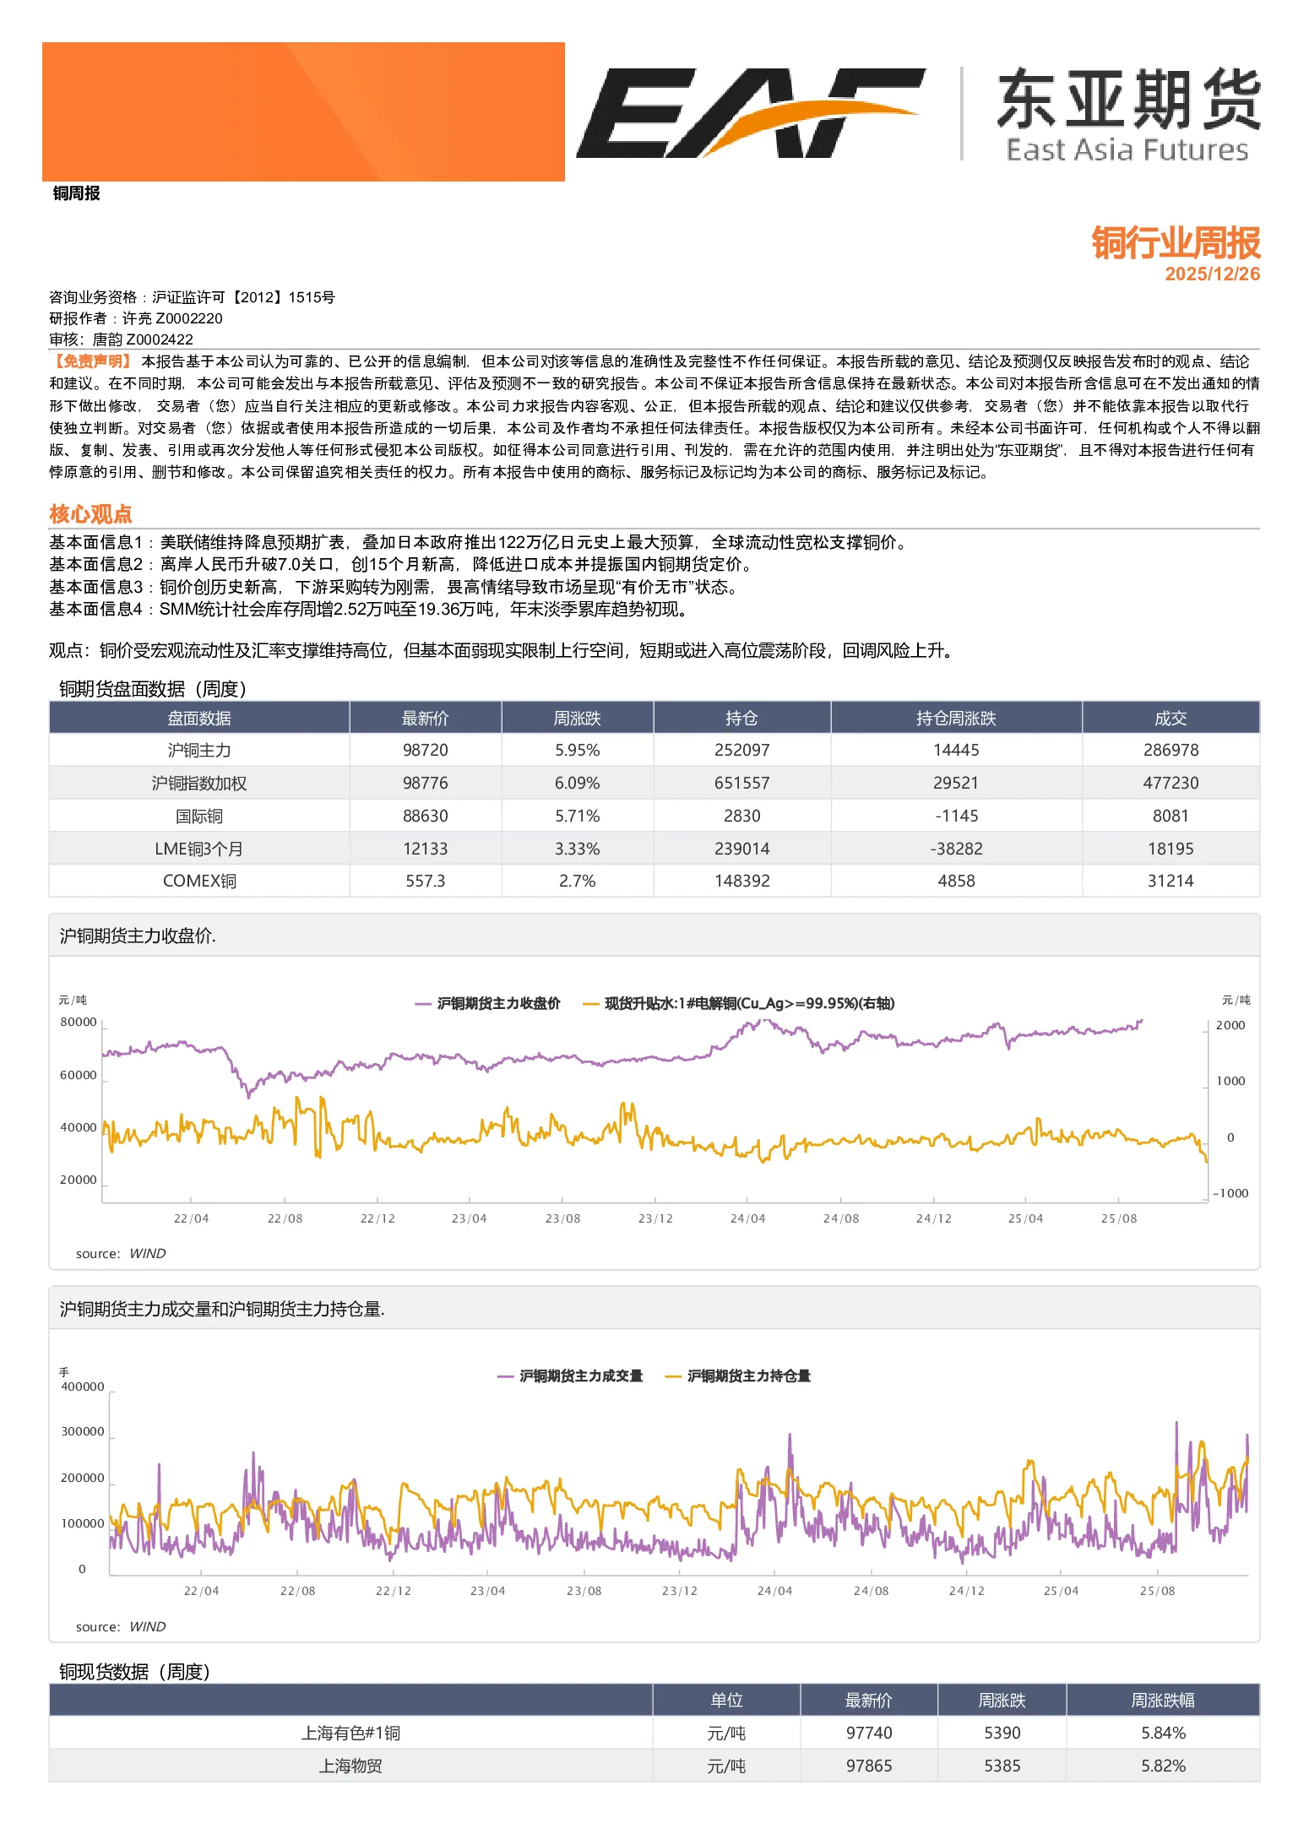This screenshot has width=1309, height=1834.
Task: Click the orange 沪铜期货主力持仓量 legend entry
Action: [x=738, y=1375]
